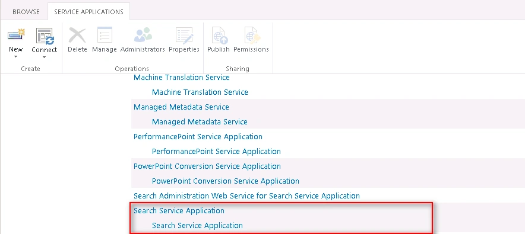Click the Publish globe icon

[x=219, y=36]
